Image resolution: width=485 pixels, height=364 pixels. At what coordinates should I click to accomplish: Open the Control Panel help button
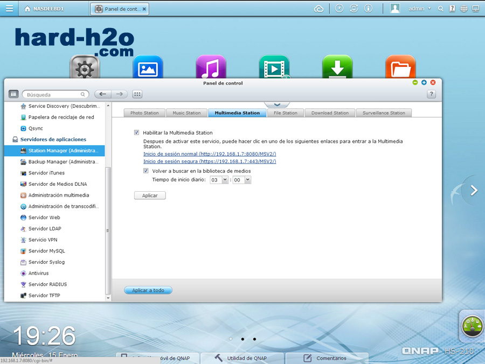pyautogui.click(x=431, y=94)
